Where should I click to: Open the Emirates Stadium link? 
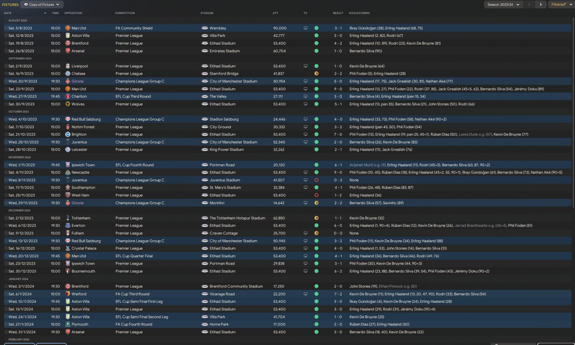pyautogui.click(x=224, y=51)
